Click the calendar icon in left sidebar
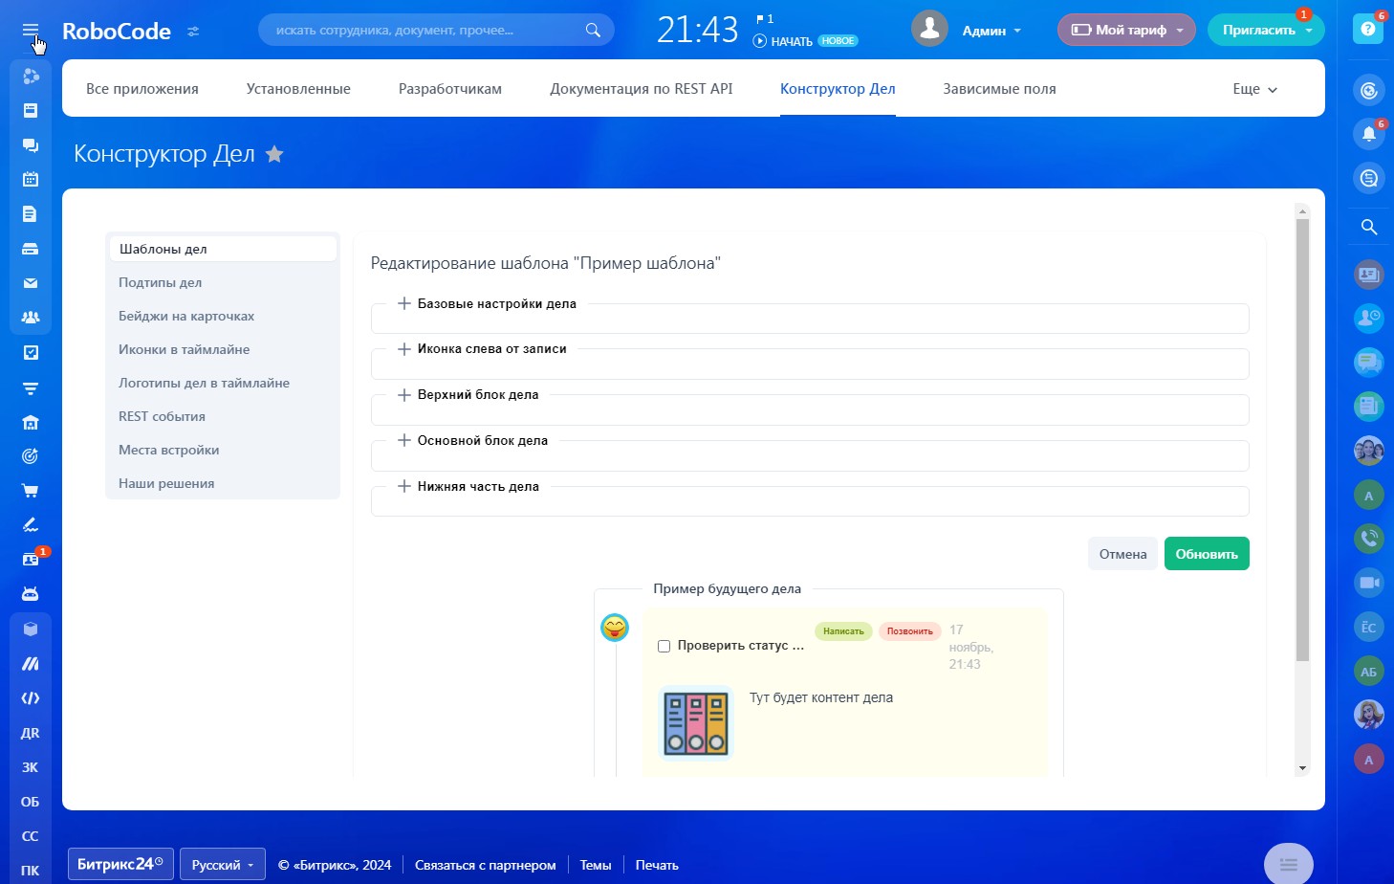This screenshot has width=1394, height=884. 31,179
